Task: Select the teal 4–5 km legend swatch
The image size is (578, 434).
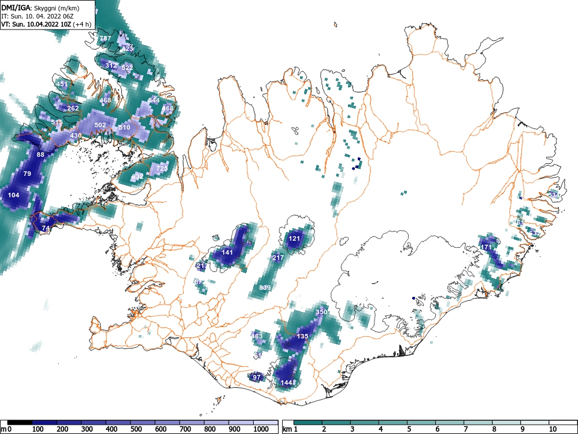Action: (393, 422)
